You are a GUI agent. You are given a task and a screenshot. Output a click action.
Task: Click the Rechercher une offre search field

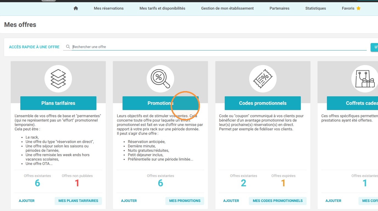coord(219,47)
